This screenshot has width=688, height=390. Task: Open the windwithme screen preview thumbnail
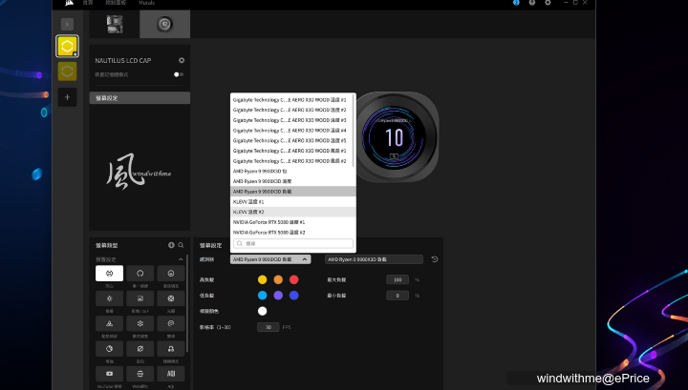pos(140,172)
